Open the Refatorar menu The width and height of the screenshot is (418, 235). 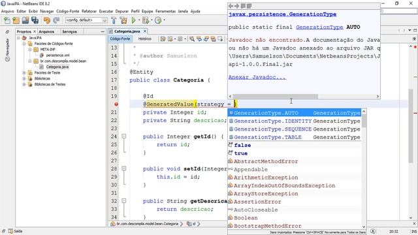[x=89, y=11]
